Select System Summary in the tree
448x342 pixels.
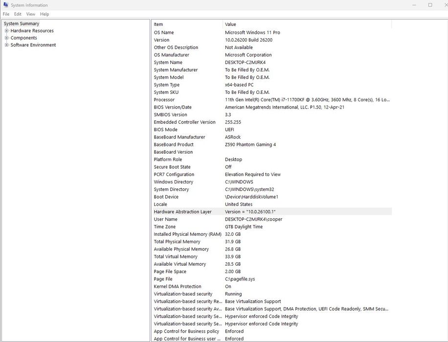tap(22, 23)
